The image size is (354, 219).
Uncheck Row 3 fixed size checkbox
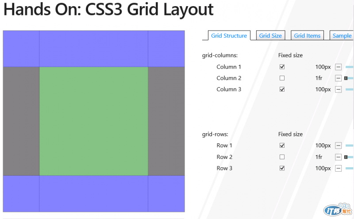pyautogui.click(x=282, y=168)
